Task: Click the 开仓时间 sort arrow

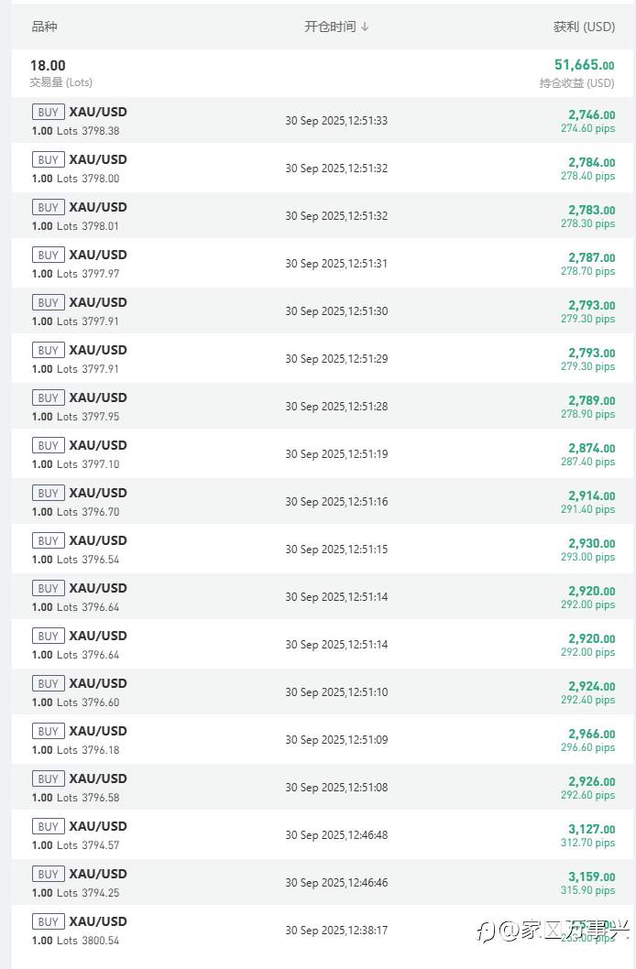Action: pos(365,27)
